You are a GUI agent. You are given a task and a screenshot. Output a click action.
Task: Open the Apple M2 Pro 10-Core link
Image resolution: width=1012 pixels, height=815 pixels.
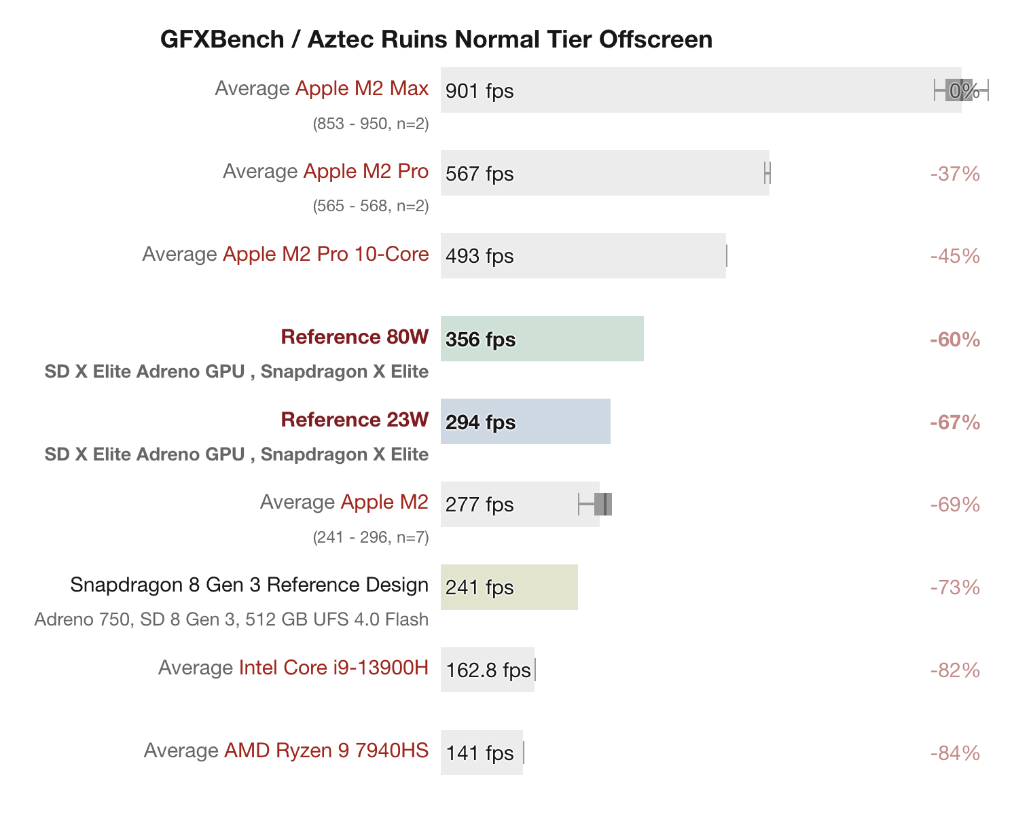[326, 255]
